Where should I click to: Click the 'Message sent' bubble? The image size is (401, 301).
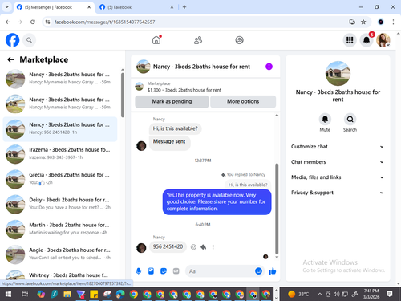[169, 142]
